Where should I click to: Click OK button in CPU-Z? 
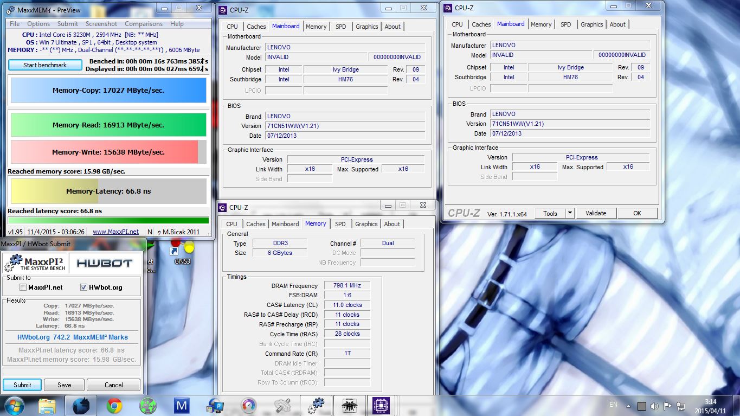tap(637, 213)
